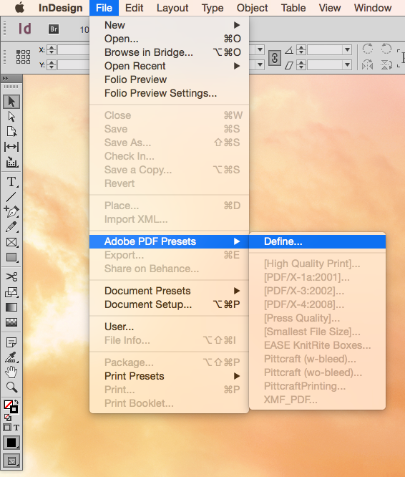Click the Y position stepper

[52, 64]
